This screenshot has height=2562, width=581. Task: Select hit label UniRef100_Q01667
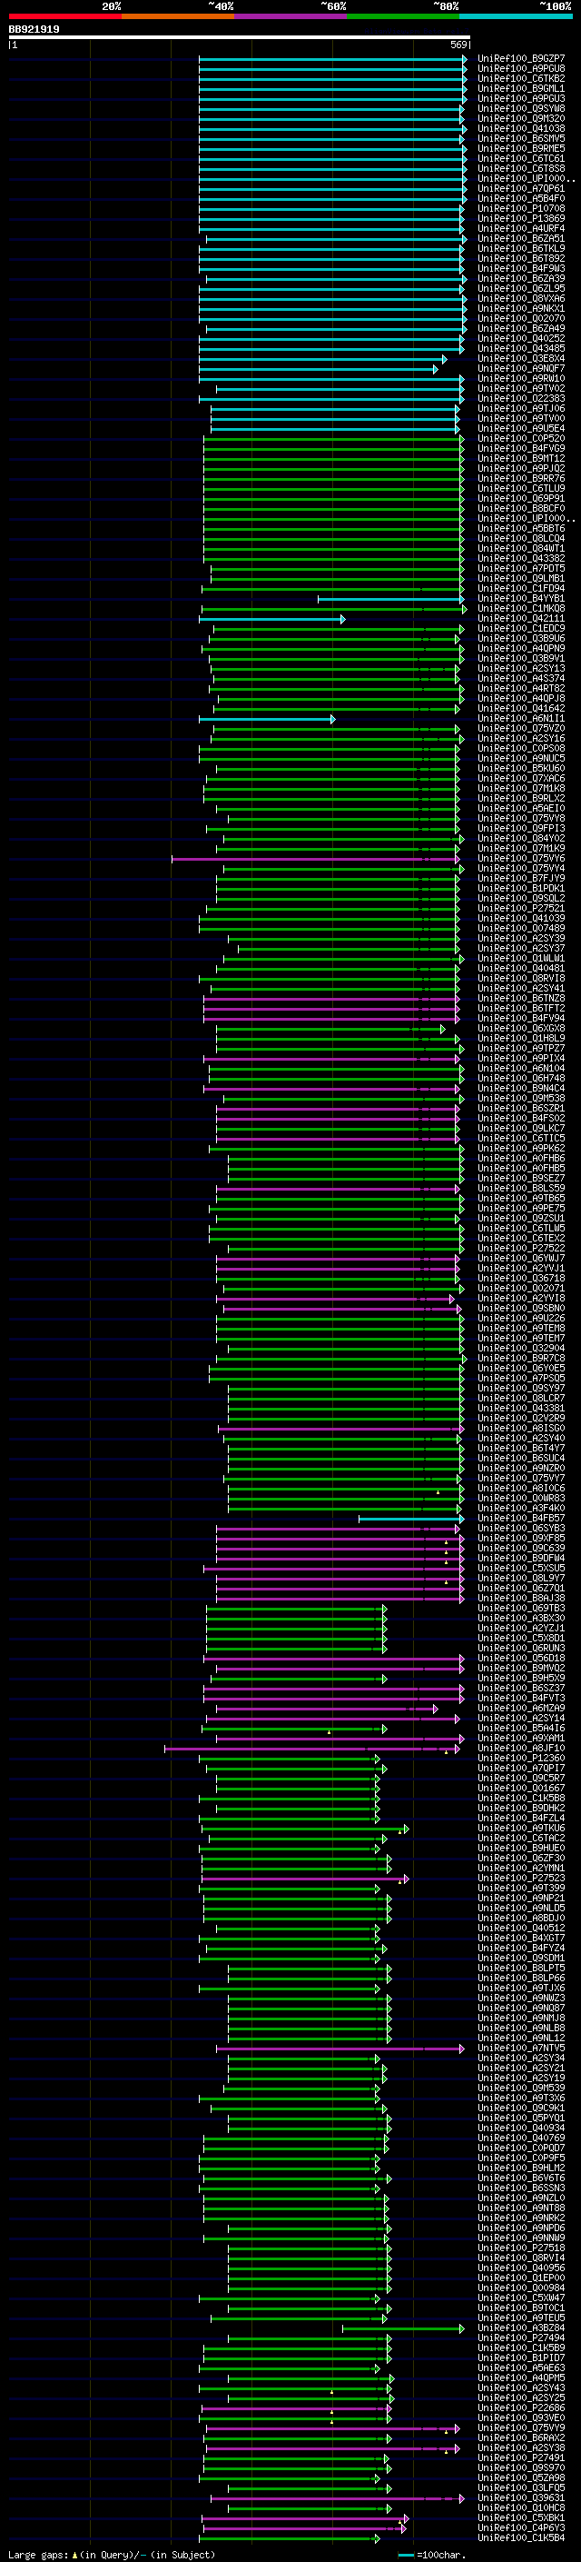click(521, 1789)
